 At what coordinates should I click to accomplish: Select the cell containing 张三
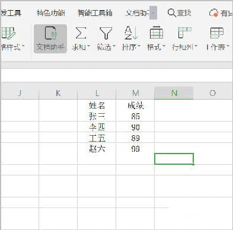pos(97,116)
